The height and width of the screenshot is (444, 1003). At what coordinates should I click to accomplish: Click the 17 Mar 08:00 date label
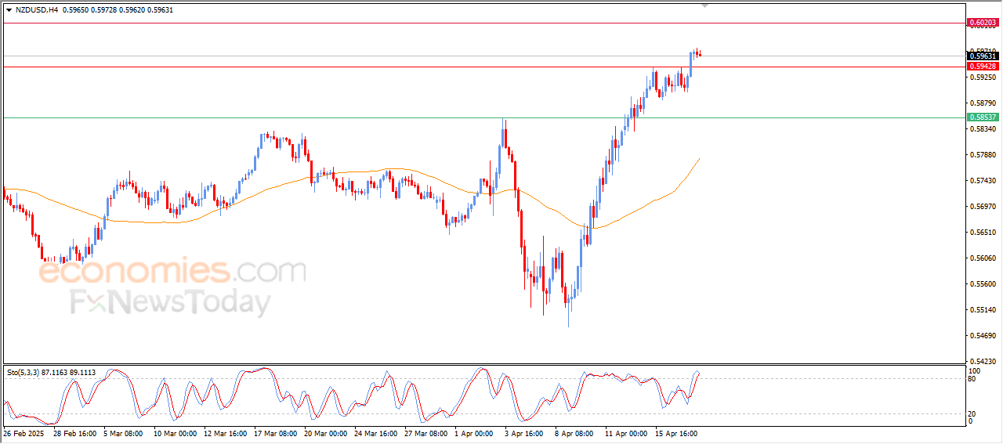(x=275, y=432)
